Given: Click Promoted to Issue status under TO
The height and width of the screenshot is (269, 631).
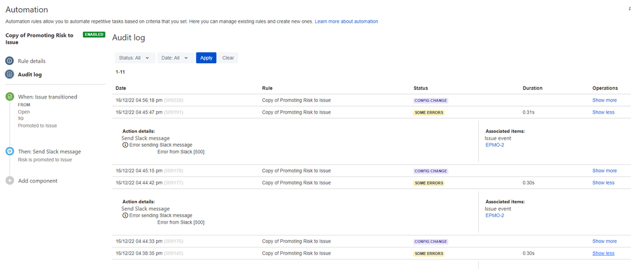Looking at the screenshot, I should pos(37,126).
